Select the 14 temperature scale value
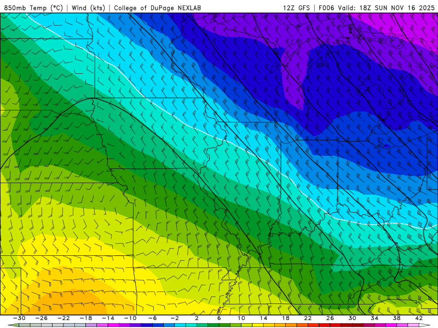Viewport: 438px width, 328px height. [263, 318]
